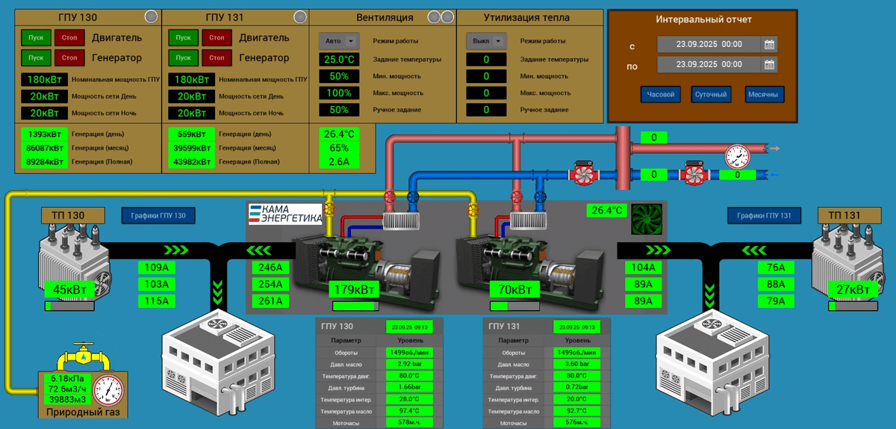Click the Кама Энергетика logo
The width and height of the screenshot is (896, 429).
pos(285,214)
